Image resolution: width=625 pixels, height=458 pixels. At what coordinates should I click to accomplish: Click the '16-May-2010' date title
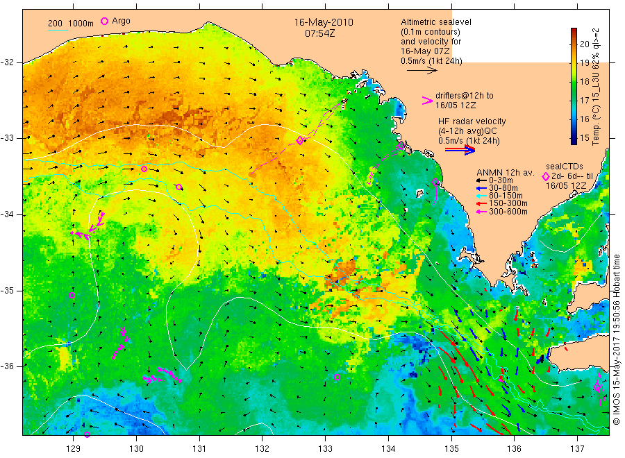point(324,22)
